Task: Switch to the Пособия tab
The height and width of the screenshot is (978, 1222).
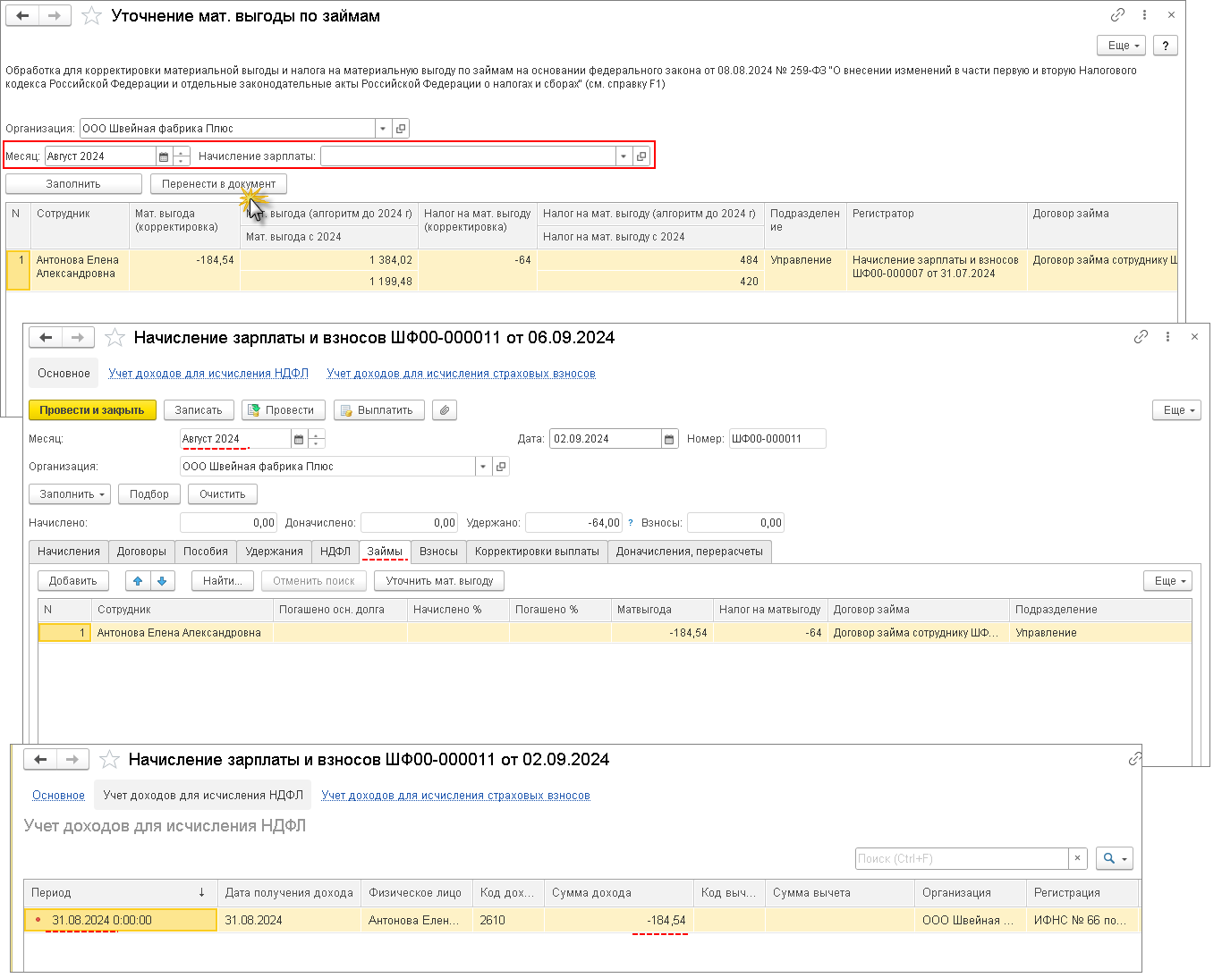Action: click(x=206, y=552)
